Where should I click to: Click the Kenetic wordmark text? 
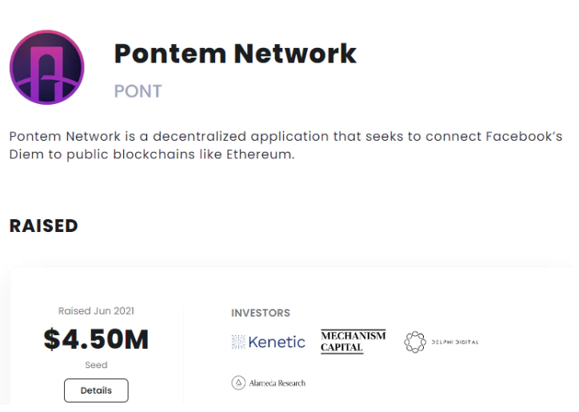coord(277,342)
